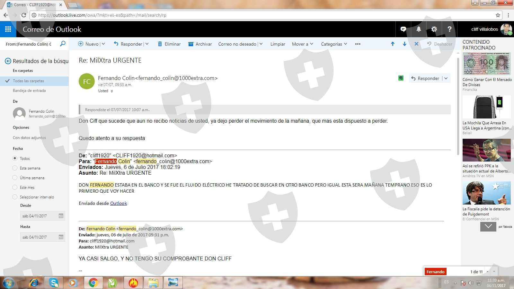Open the Skype chat icon in header

(x=403, y=29)
